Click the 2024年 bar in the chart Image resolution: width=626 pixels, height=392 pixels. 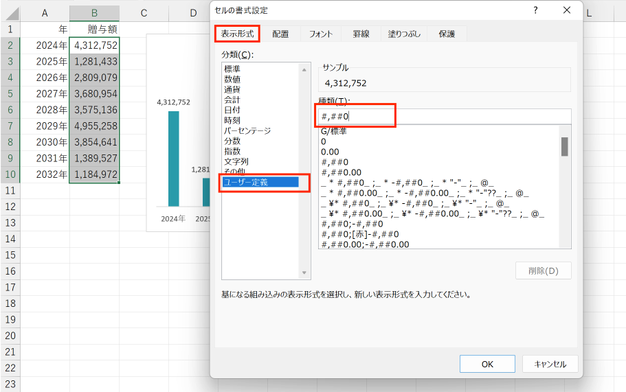(174, 159)
